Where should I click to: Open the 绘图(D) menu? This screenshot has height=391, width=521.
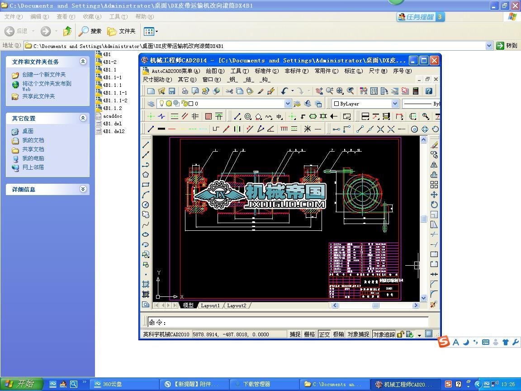(215, 71)
